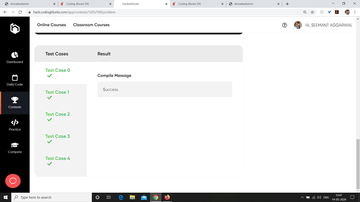Open Mail app from taskbar
The width and height of the screenshot is (360, 202).
144,197
